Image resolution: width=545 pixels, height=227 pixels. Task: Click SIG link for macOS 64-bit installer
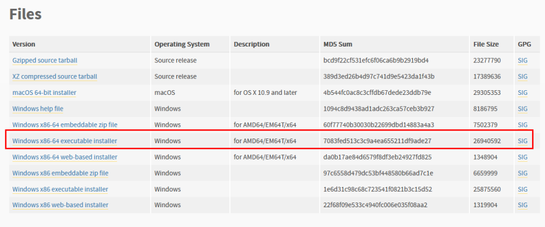coord(522,93)
